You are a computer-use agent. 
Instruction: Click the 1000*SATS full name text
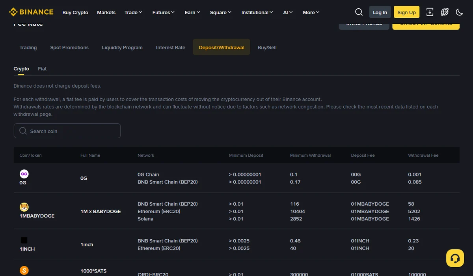coord(93,271)
